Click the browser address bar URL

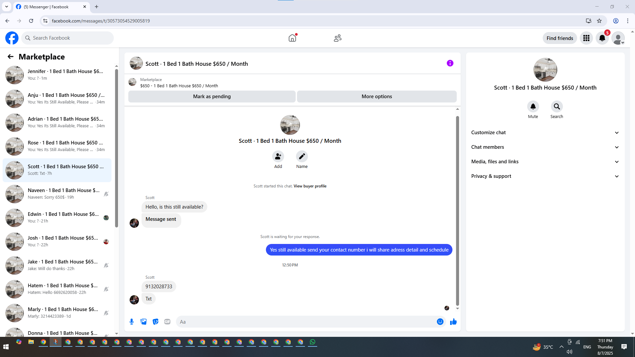tap(101, 21)
